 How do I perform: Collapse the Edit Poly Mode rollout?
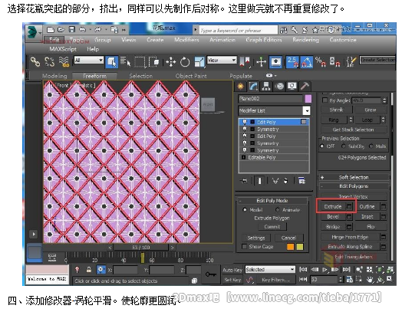272,201
